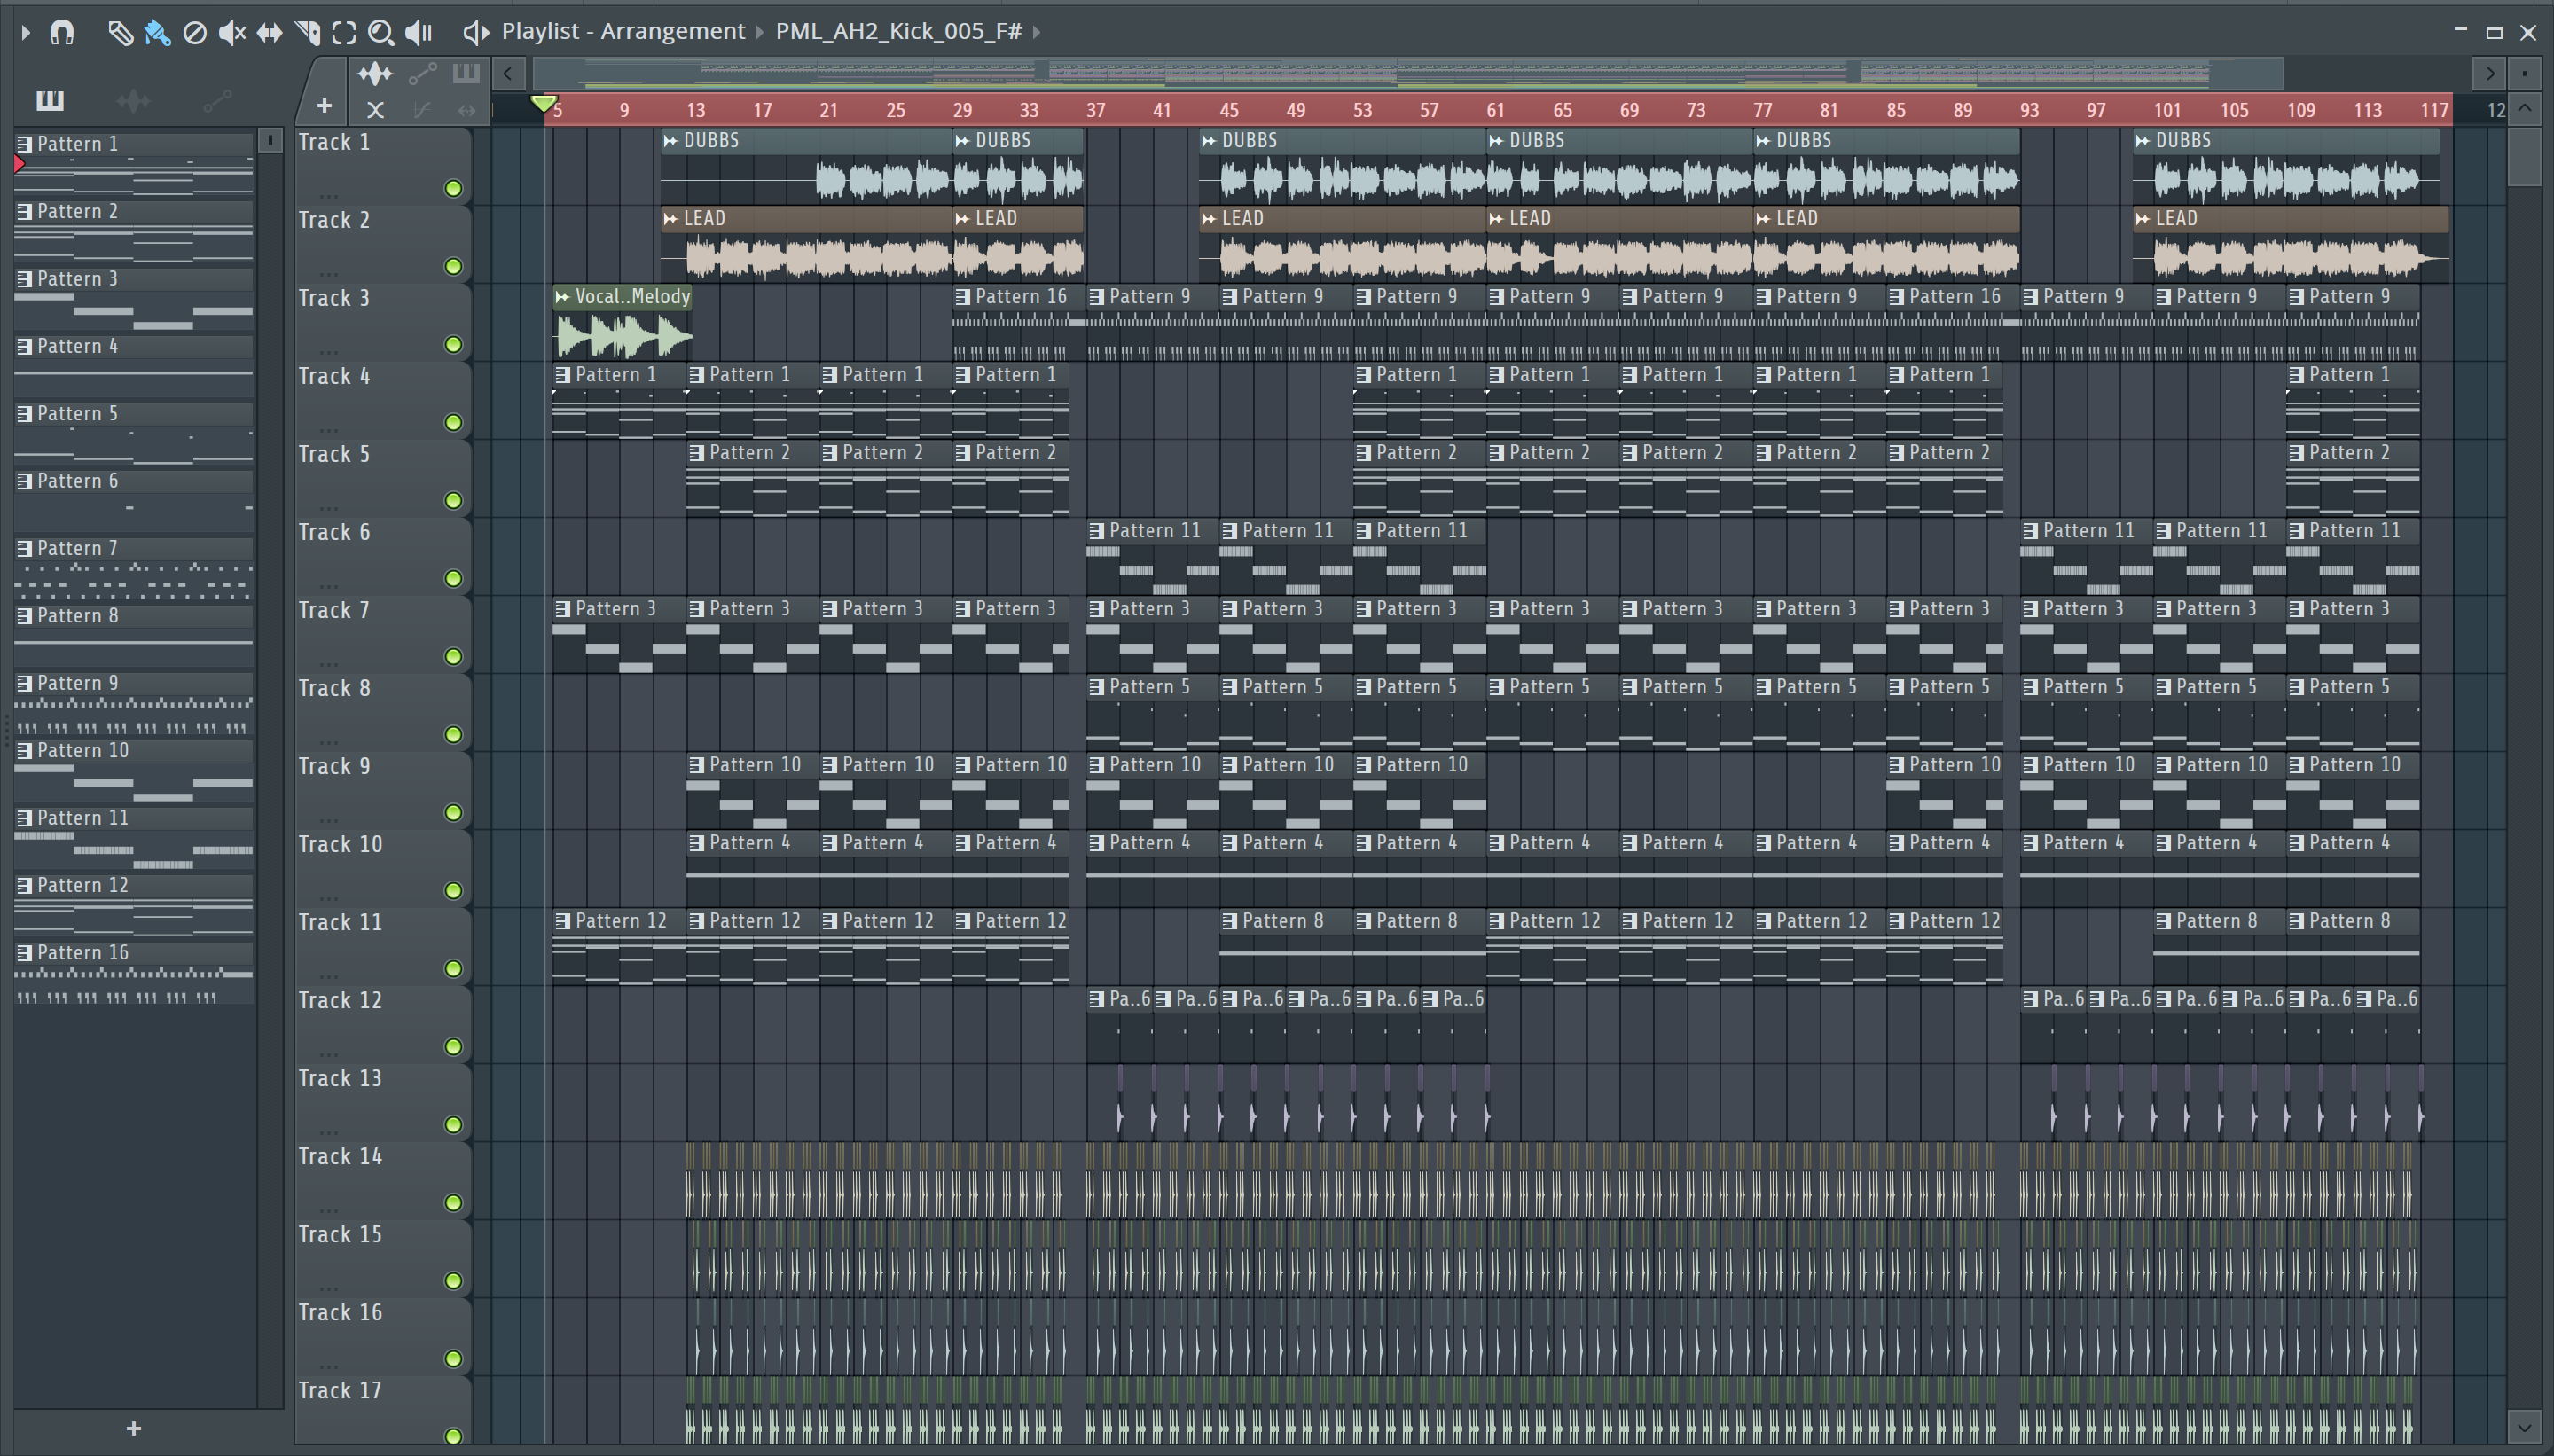Mute Track 2 with its green light
This screenshot has height=1456, width=2554.
pos(453,266)
